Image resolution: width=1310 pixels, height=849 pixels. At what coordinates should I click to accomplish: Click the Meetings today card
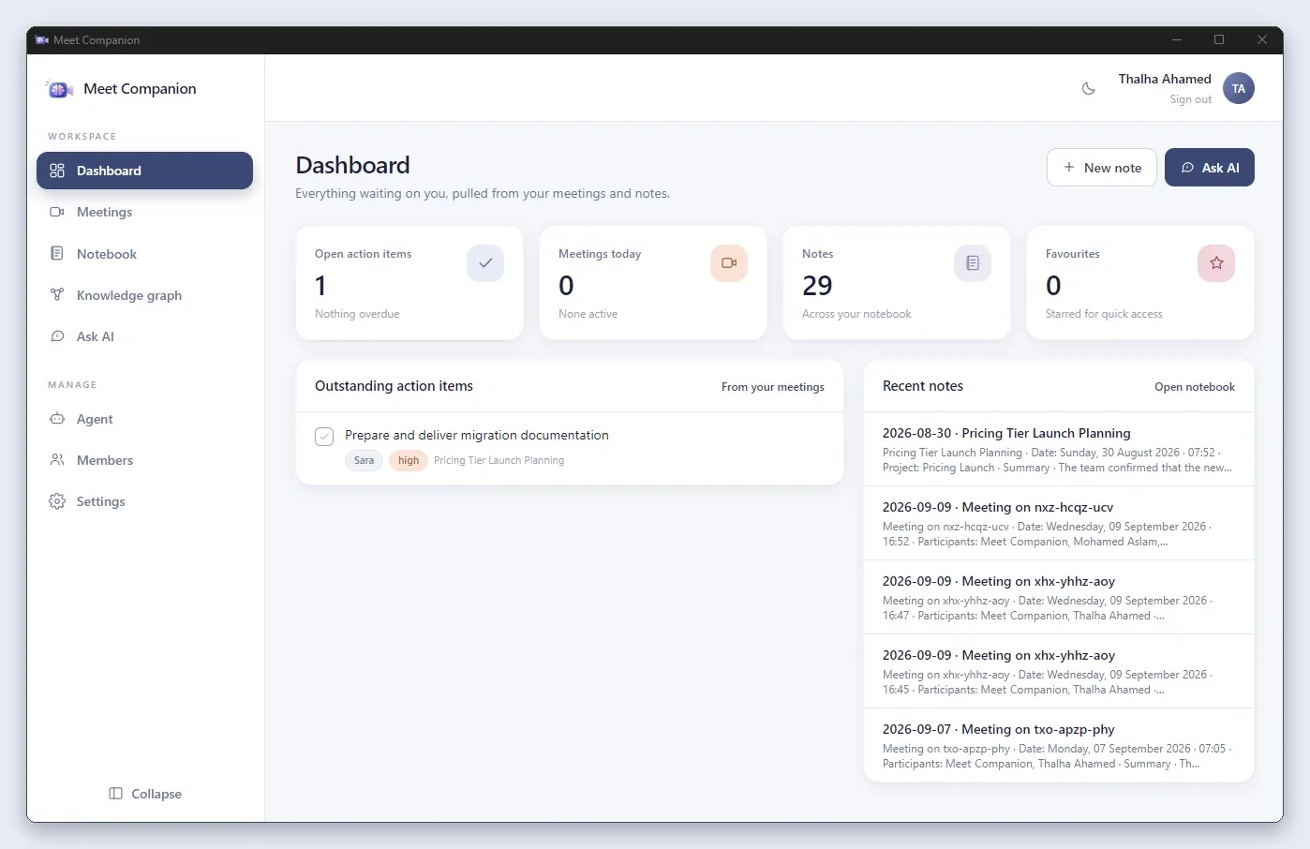coord(653,283)
